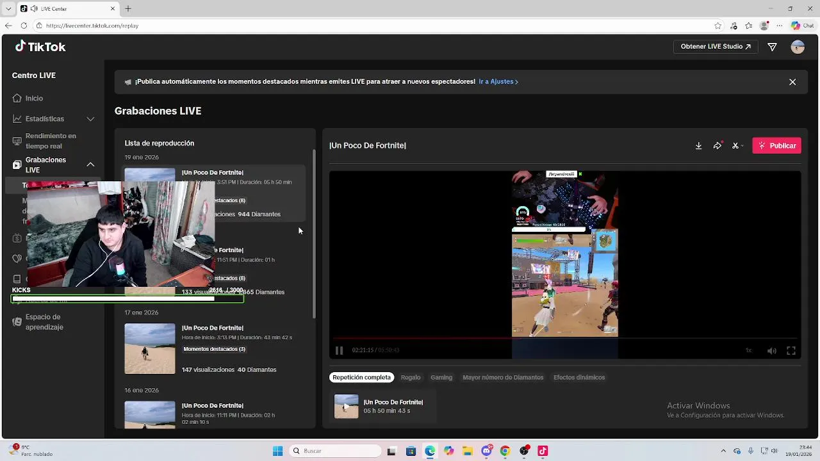Select the Regalo tab
This screenshot has width=820, height=461.
point(411,377)
